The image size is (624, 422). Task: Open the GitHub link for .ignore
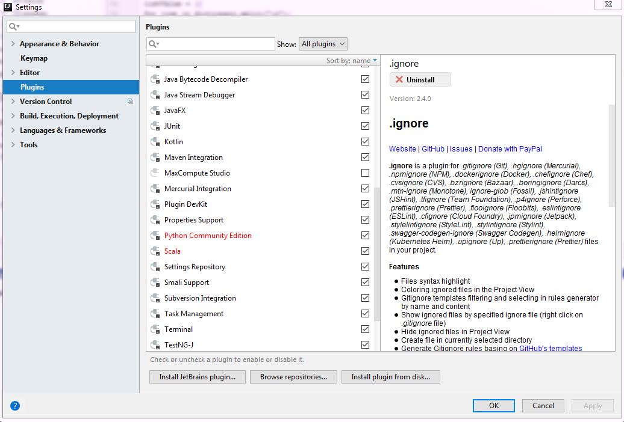(432, 149)
